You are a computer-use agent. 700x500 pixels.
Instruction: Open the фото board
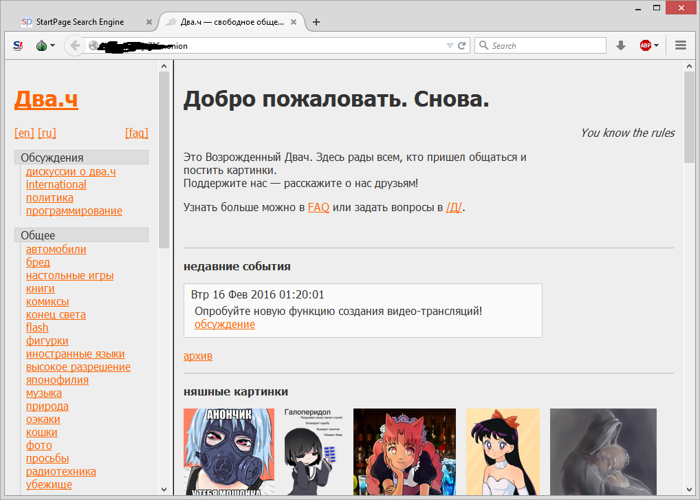39,445
